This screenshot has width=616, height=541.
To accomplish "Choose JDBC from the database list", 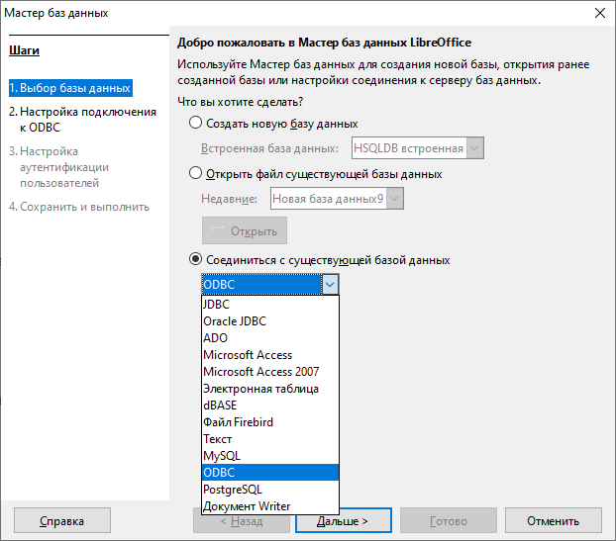I will pos(270,304).
